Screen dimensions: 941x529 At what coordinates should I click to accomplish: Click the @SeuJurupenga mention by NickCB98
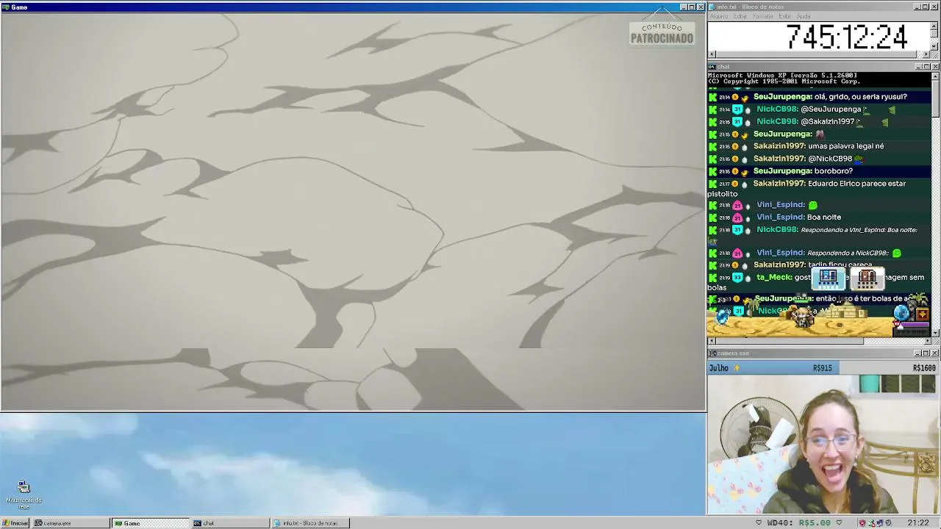(831, 109)
